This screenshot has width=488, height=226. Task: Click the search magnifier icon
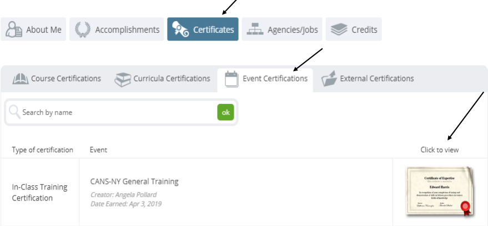[14, 112]
